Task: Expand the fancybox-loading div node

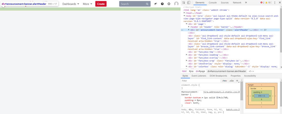Action: point(187,55)
